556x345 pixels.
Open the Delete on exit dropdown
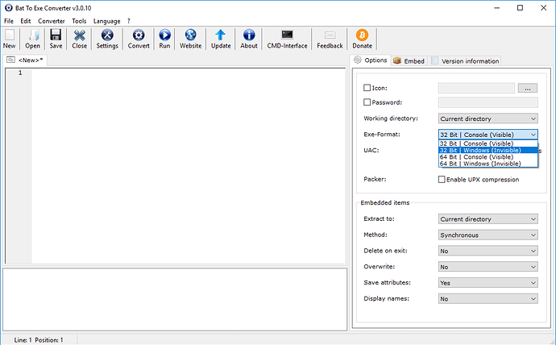click(488, 251)
